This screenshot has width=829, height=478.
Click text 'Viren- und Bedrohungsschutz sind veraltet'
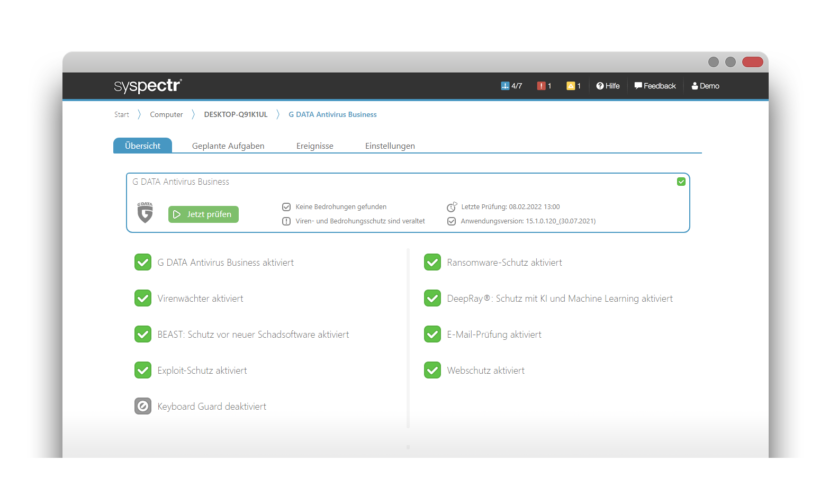click(x=360, y=221)
